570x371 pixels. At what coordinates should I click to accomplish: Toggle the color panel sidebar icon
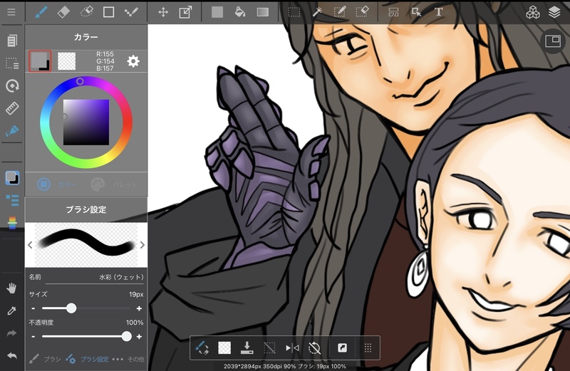[12, 178]
